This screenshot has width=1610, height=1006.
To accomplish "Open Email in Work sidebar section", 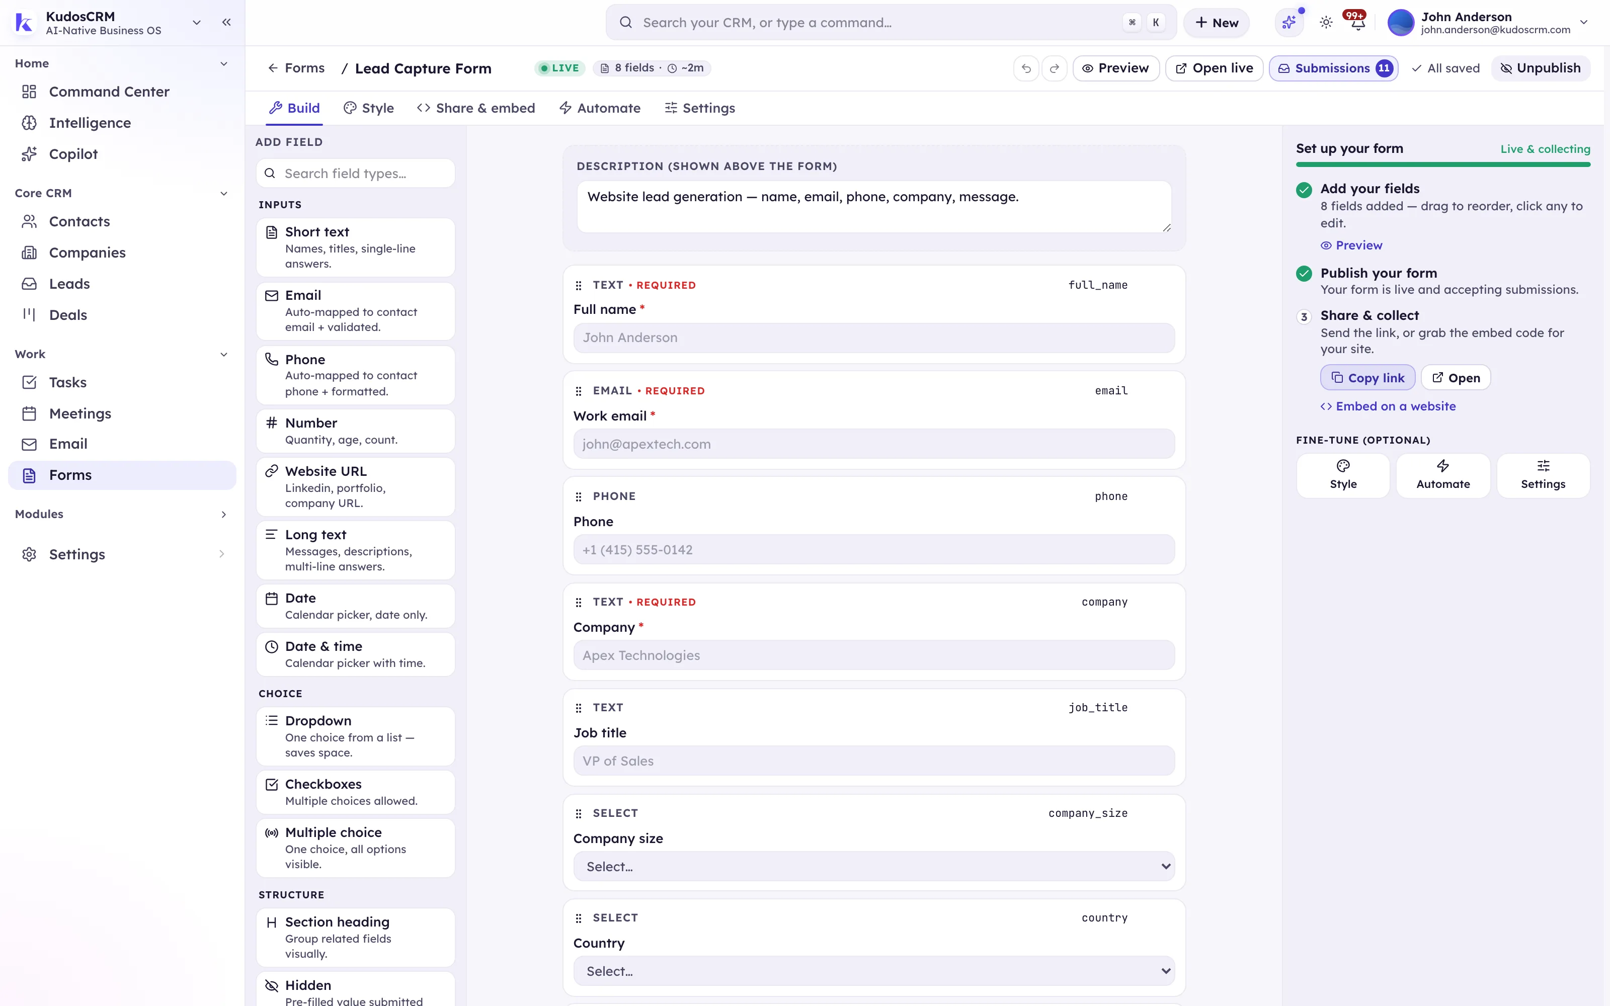I will click(122, 445).
